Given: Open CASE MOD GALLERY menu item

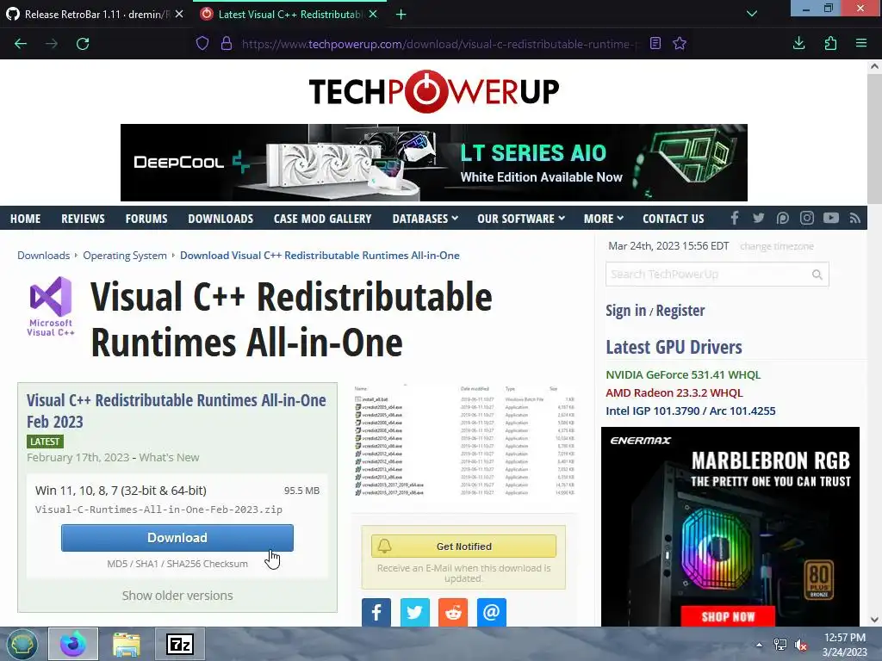Looking at the screenshot, I should point(322,219).
